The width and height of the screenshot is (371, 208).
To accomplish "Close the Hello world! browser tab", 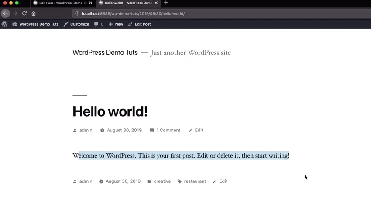I will (156, 3).
